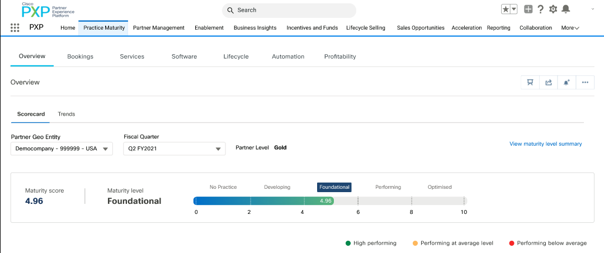The width and height of the screenshot is (604, 253).
Task: Open Business Insights in navigation bar
Action: pyautogui.click(x=254, y=28)
